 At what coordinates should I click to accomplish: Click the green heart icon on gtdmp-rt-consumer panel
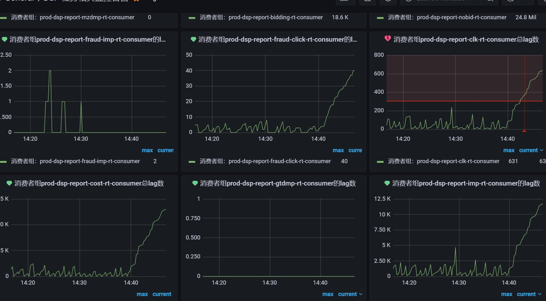tap(195, 183)
